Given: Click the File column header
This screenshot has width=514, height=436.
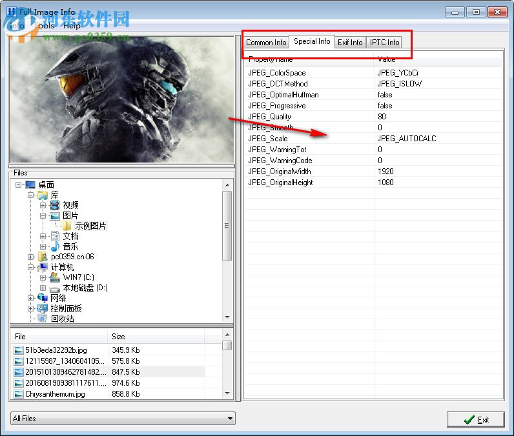Looking at the screenshot, I should click(59, 337).
